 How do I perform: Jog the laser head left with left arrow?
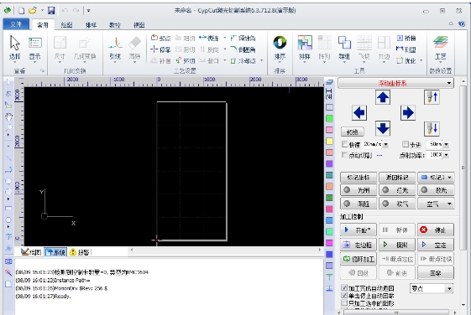point(359,113)
